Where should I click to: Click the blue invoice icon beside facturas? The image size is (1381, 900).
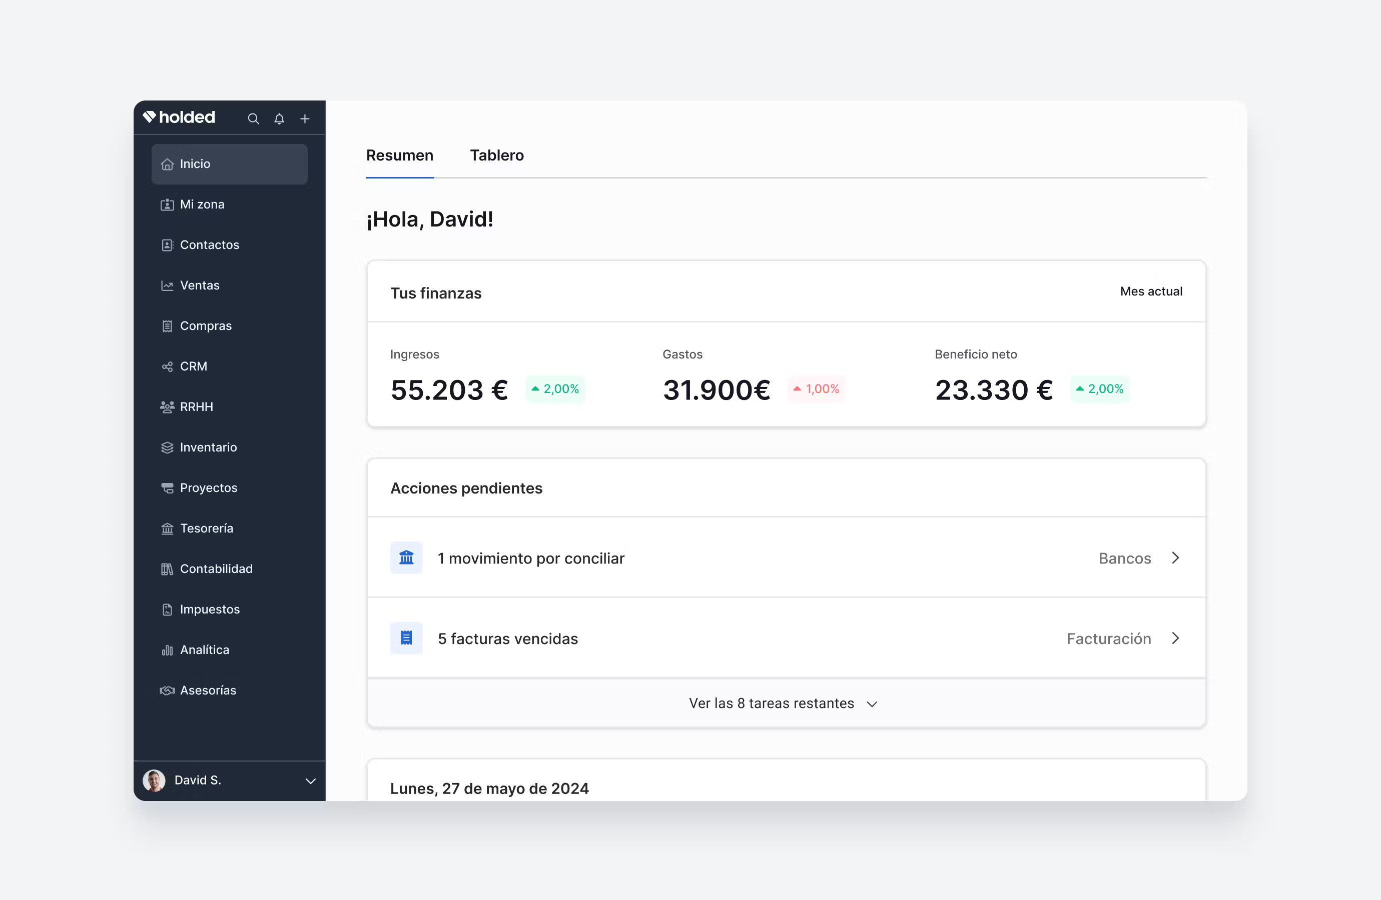click(x=406, y=638)
